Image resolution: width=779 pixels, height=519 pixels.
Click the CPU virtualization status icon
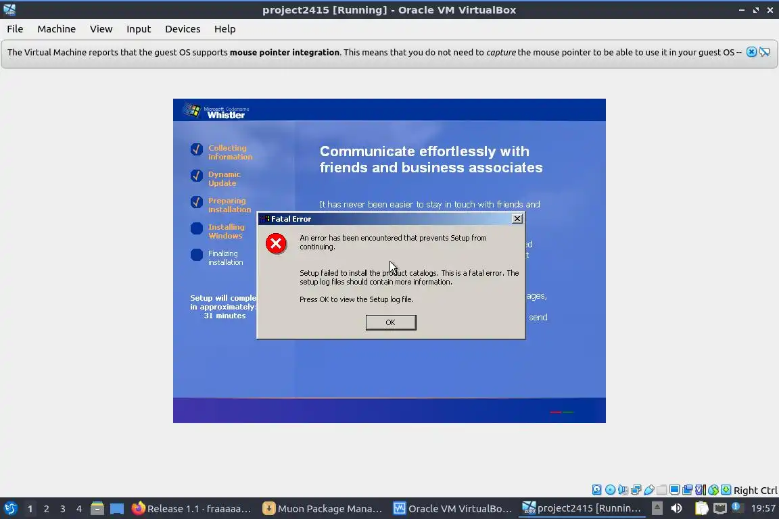coord(700,490)
